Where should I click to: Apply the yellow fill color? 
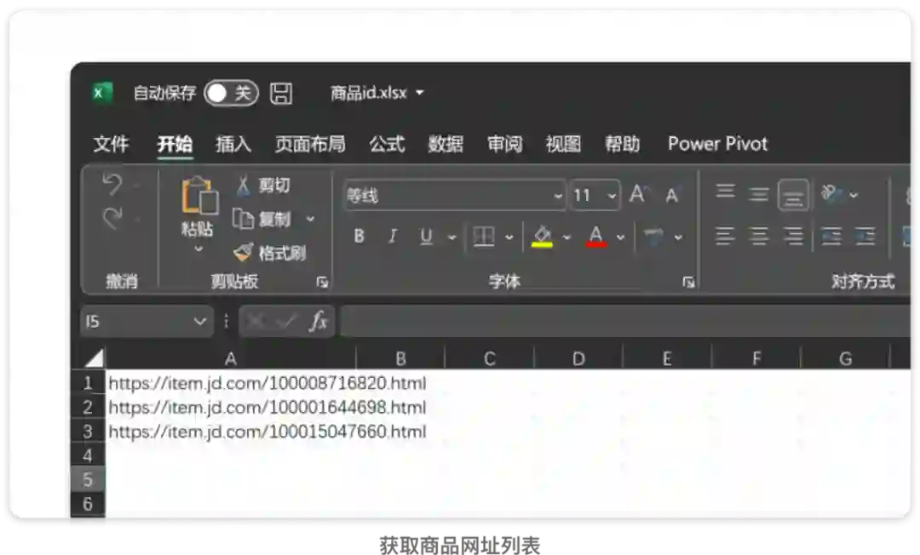pos(542,237)
